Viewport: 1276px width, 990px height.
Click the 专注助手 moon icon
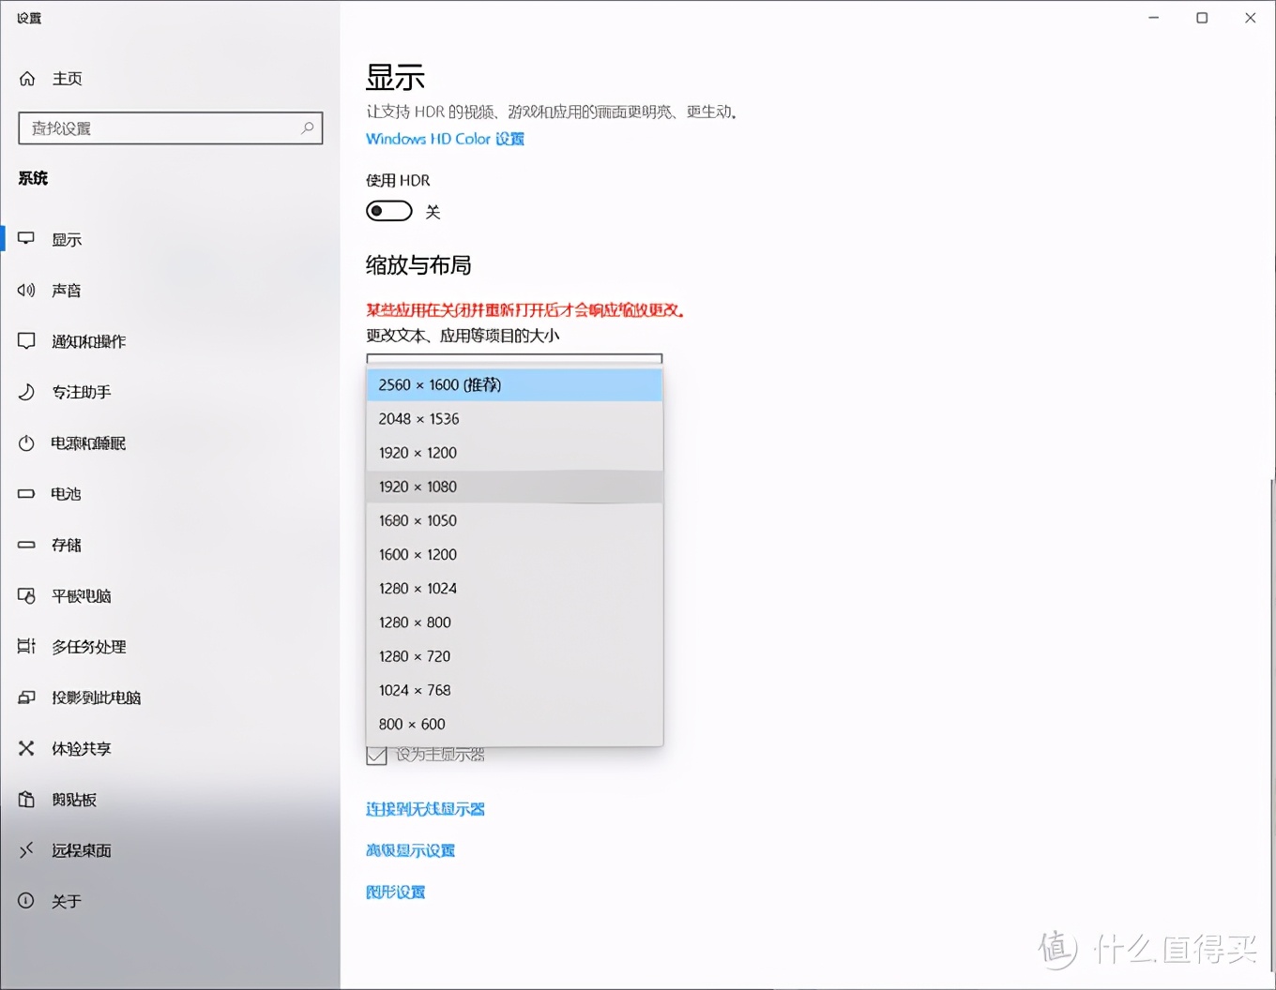[26, 392]
